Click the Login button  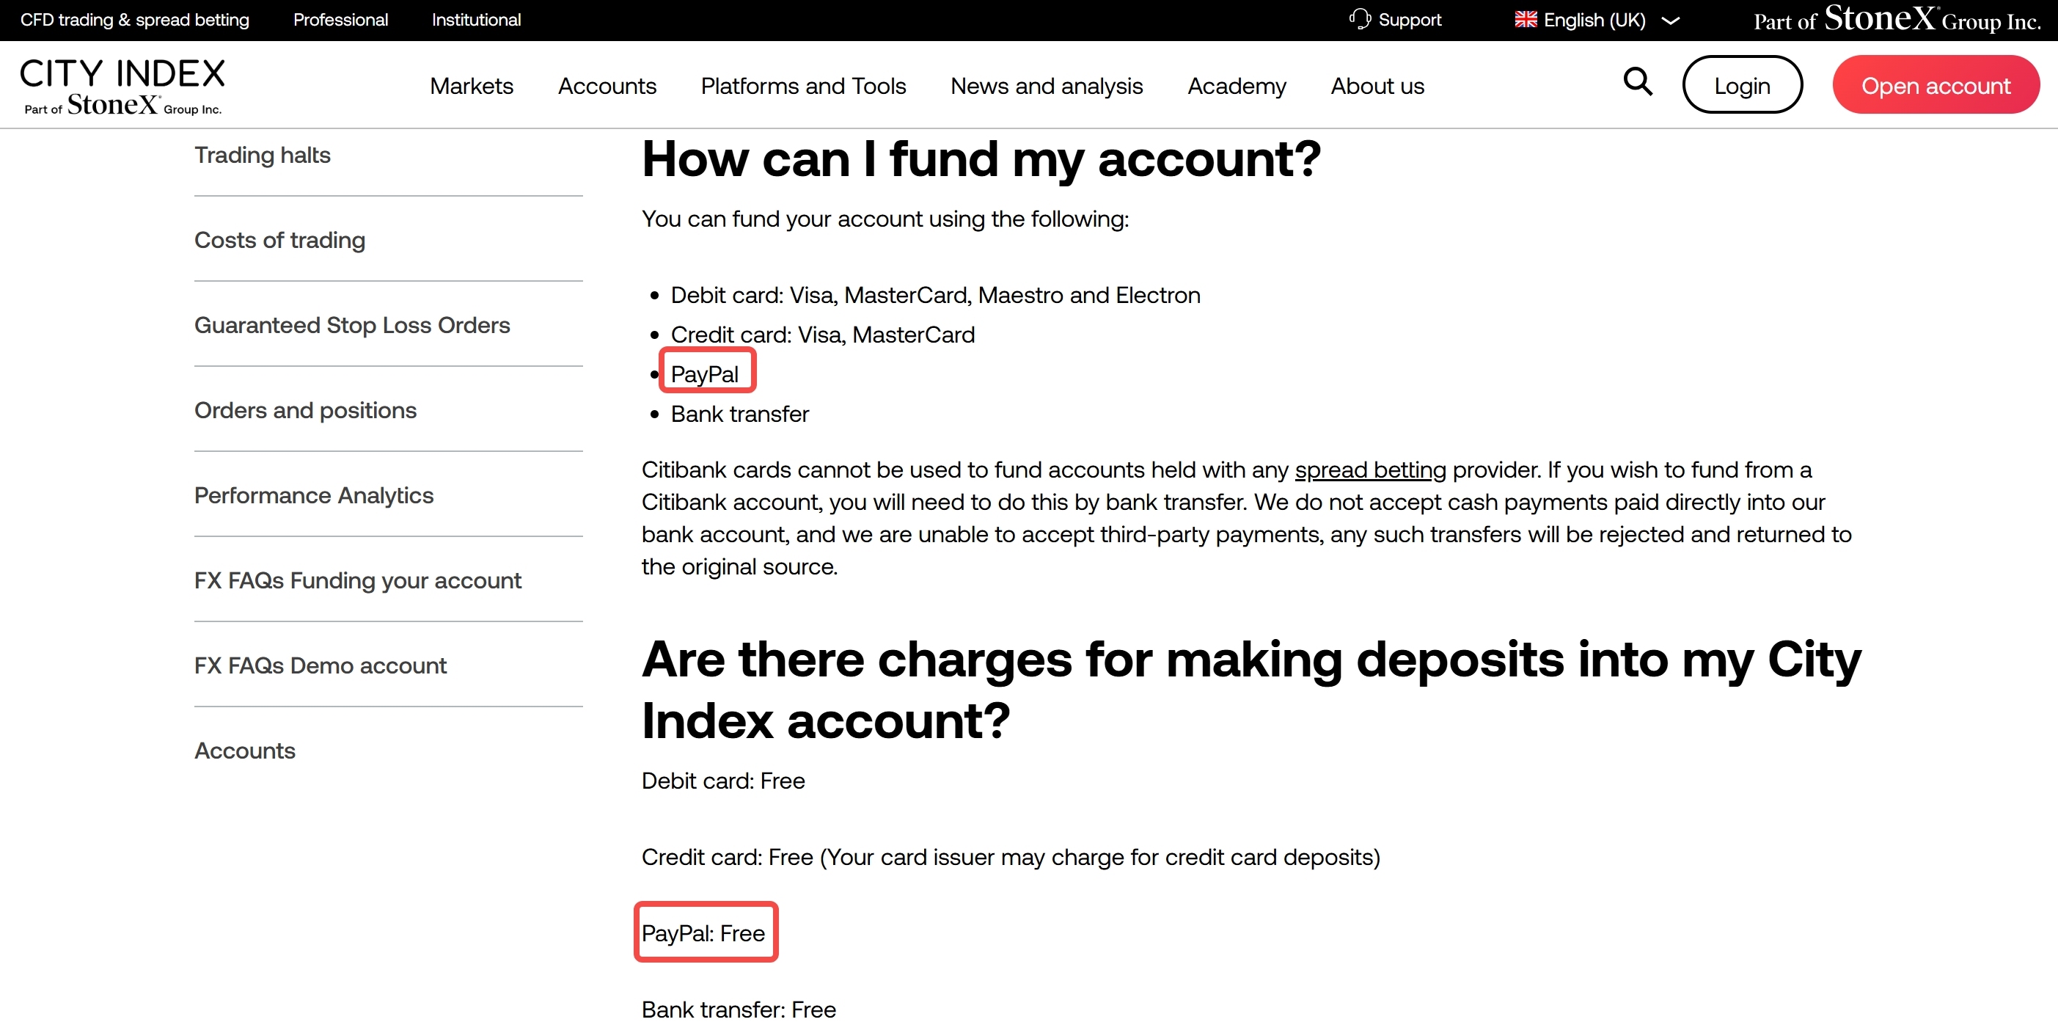(1742, 84)
